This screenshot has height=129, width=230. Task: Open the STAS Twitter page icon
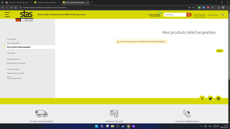pyautogui.click(x=210, y=99)
